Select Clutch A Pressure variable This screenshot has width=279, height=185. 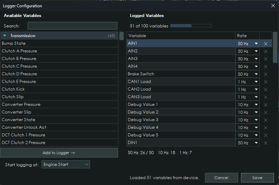pyautogui.click(x=59, y=51)
